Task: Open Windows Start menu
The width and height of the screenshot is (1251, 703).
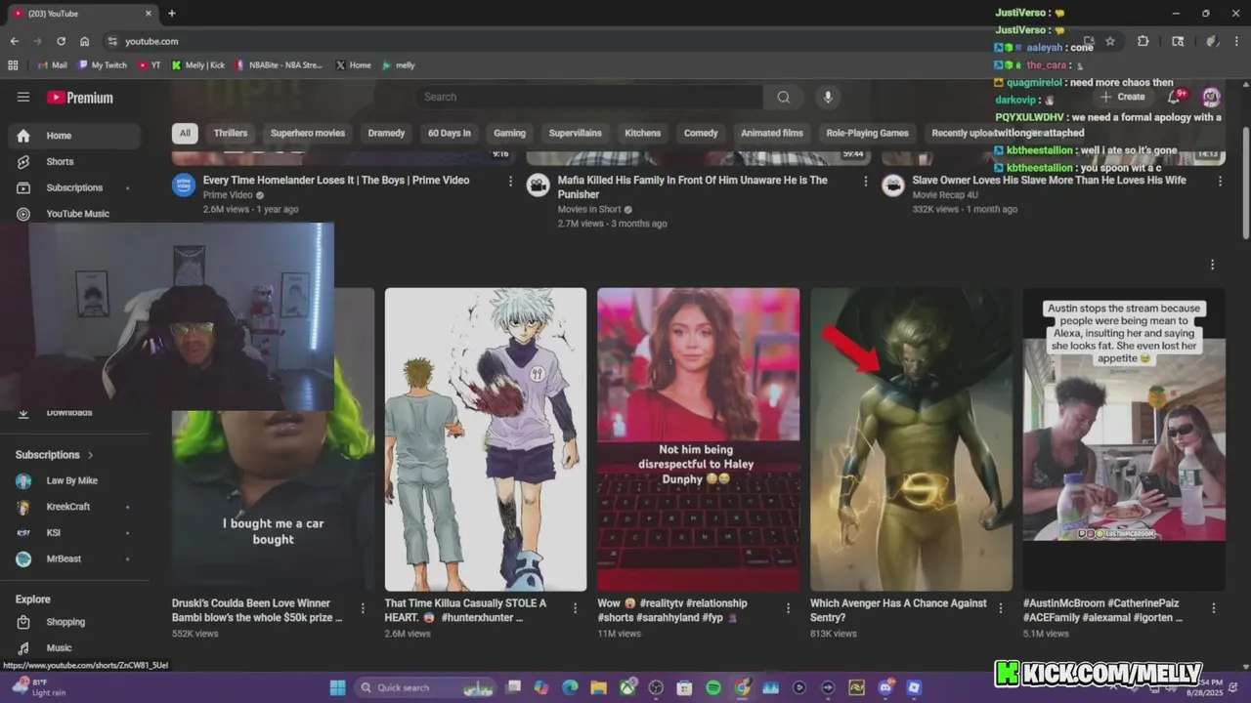Action: pyautogui.click(x=337, y=687)
